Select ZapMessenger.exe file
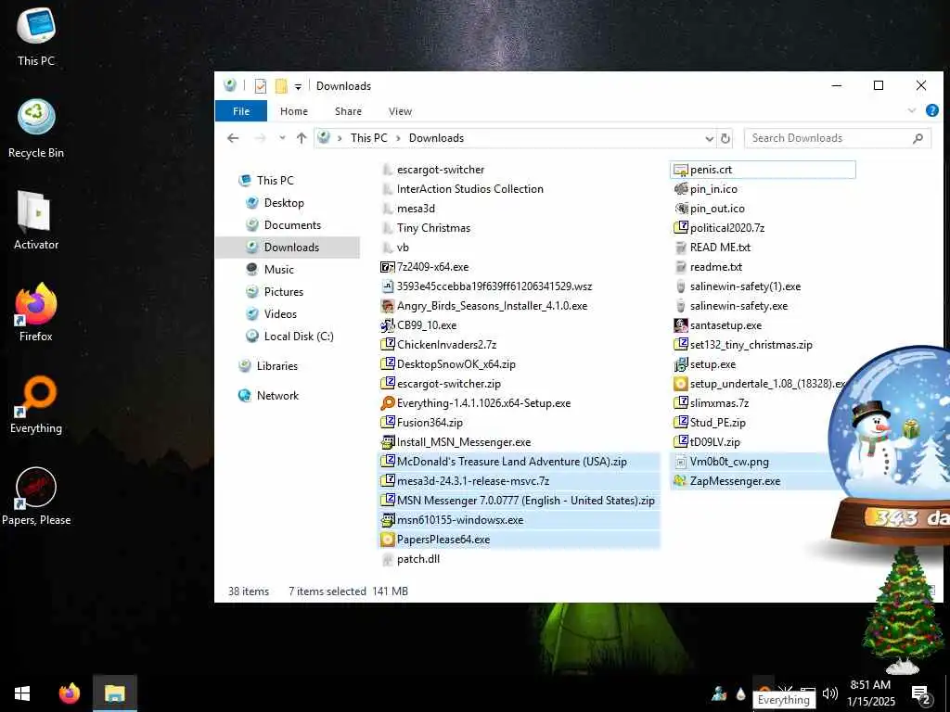This screenshot has height=712, width=950. pyautogui.click(x=735, y=481)
